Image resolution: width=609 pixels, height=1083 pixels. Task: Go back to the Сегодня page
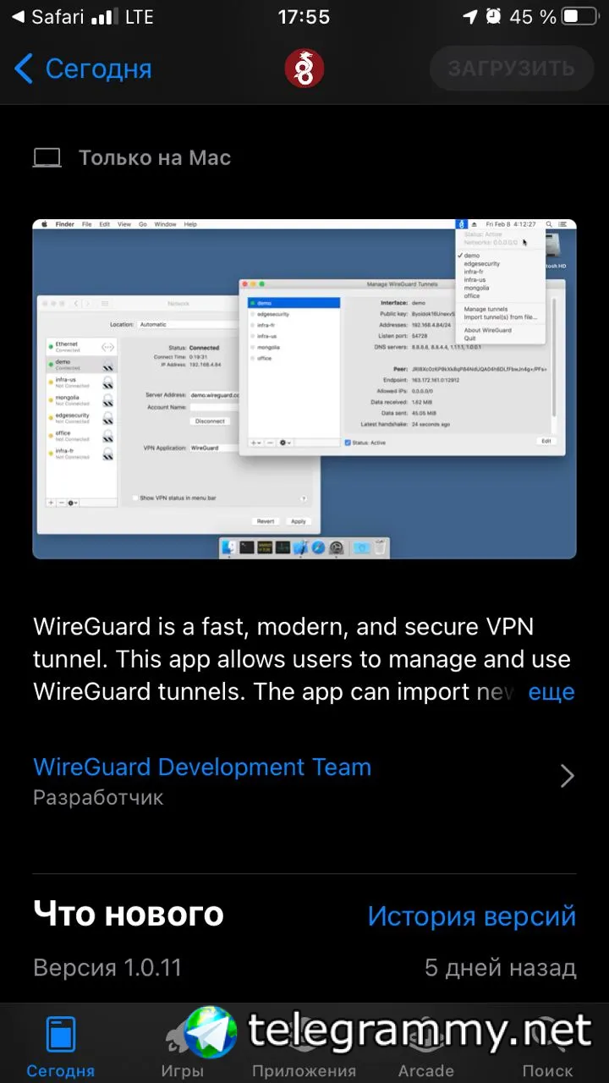(83, 69)
